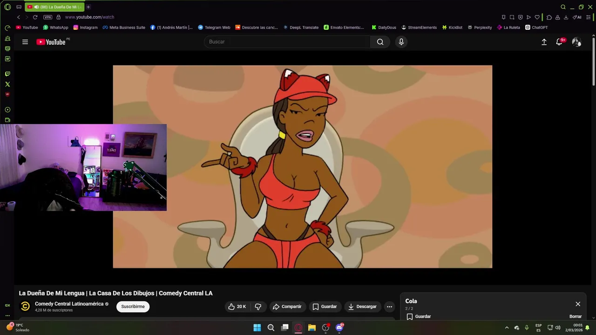Open the browser profile person icon
The width and height of the screenshot is (596, 335).
(x=557, y=17)
